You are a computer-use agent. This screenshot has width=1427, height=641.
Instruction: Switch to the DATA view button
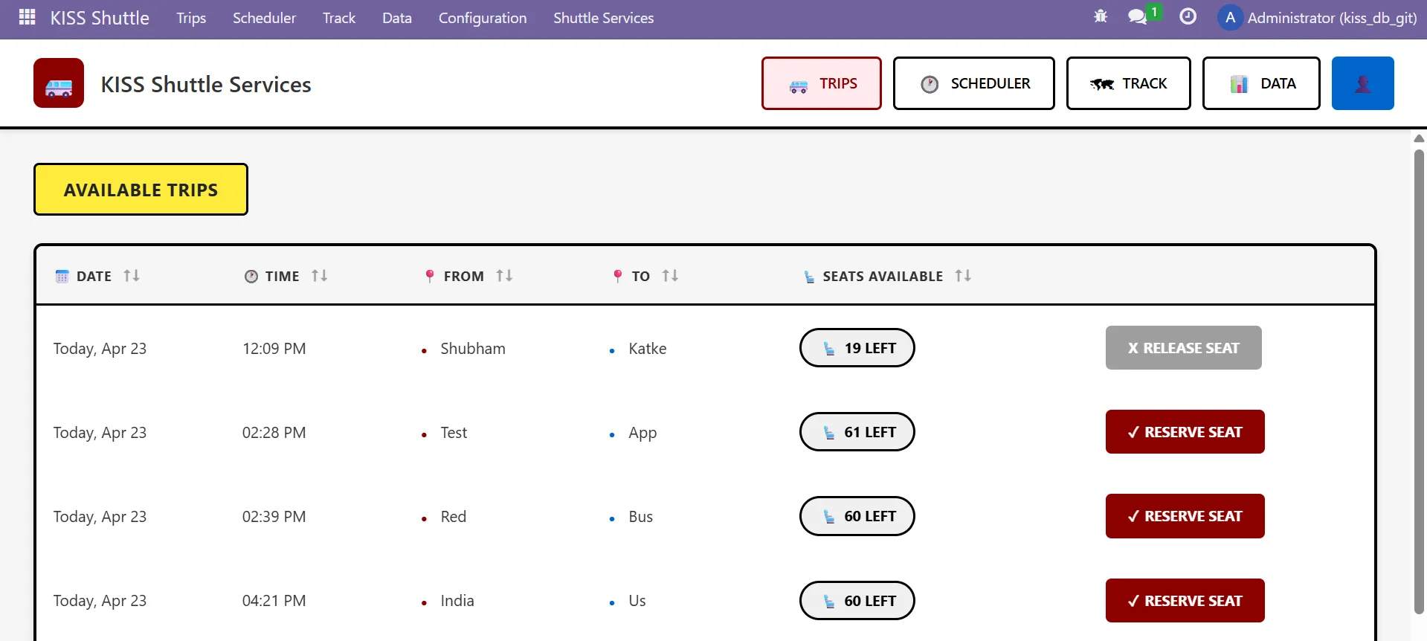point(1261,83)
